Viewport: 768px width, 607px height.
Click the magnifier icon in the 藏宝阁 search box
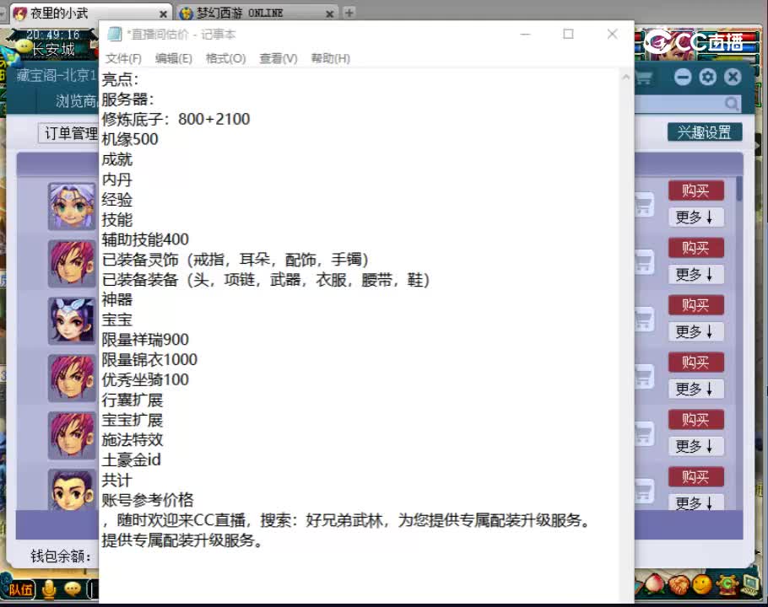(x=732, y=103)
